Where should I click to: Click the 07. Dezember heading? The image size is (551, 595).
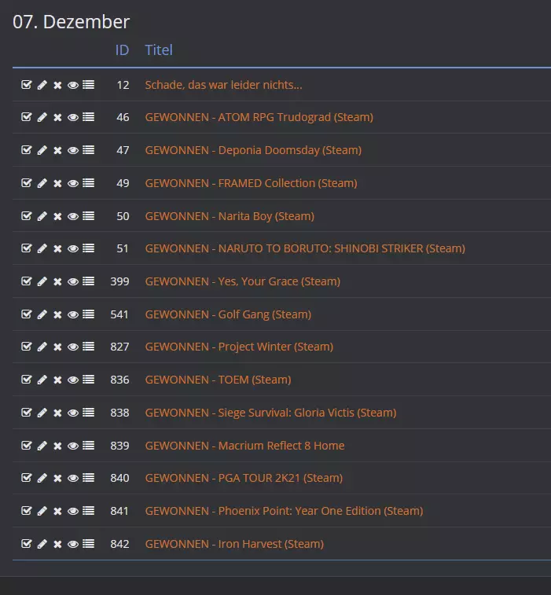click(71, 22)
